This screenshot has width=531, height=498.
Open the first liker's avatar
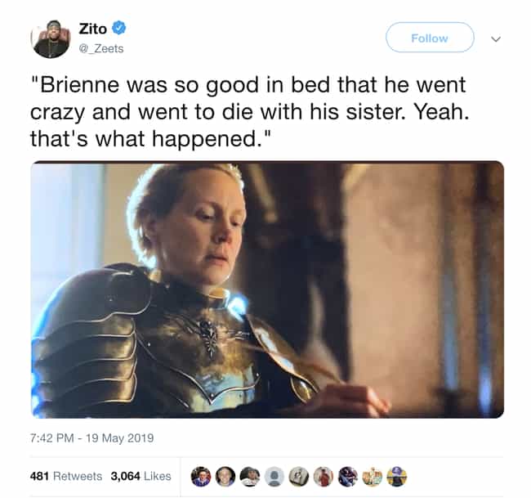click(201, 476)
